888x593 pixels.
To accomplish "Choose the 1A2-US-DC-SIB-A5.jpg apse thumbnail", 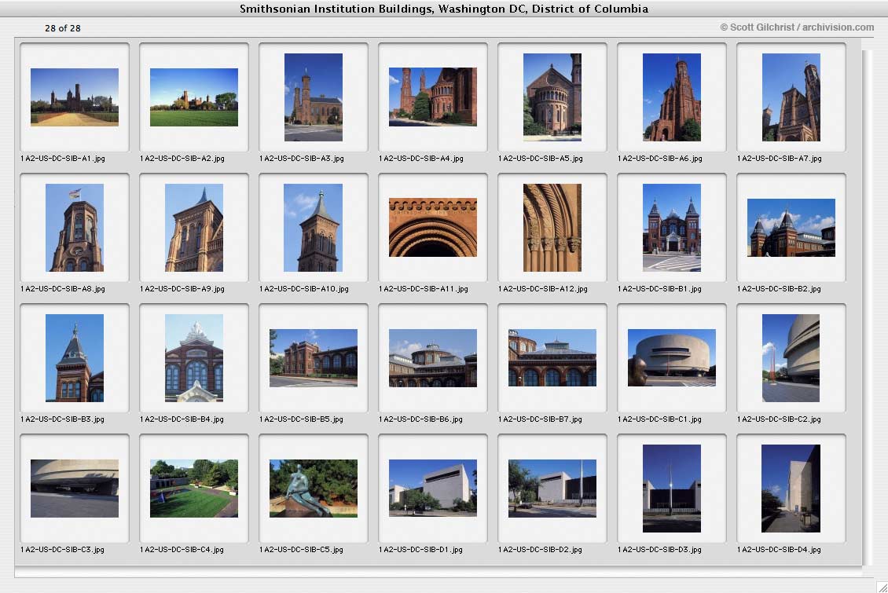I will pos(552,97).
